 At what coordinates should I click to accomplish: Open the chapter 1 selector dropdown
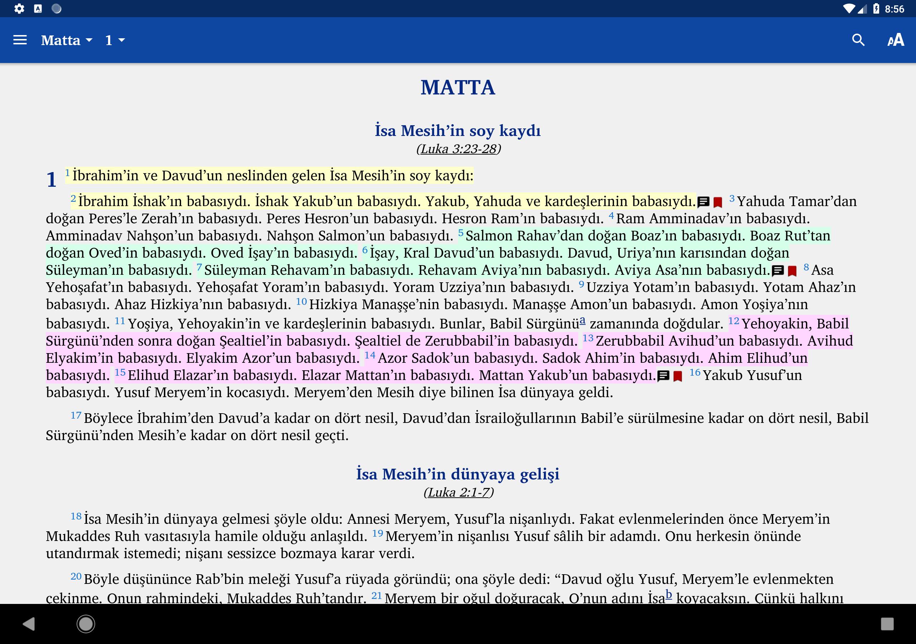click(115, 40)
